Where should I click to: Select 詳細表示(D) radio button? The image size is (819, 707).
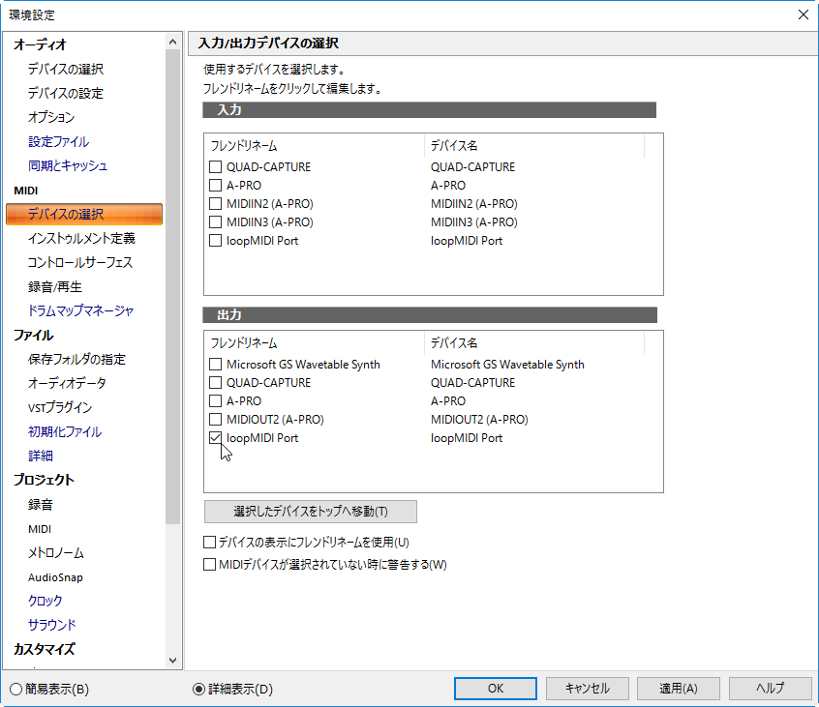coord(198,690)
